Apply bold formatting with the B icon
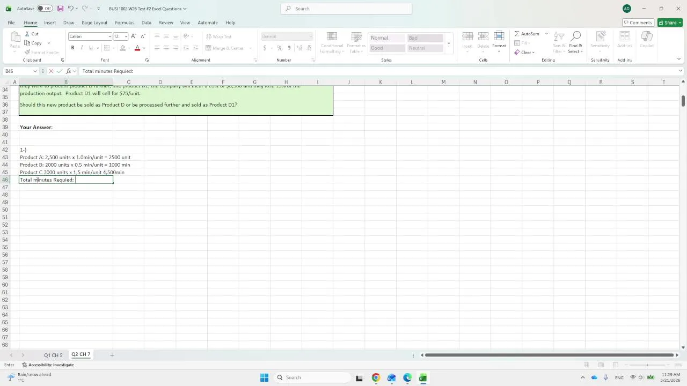 [x=72, y=48]
